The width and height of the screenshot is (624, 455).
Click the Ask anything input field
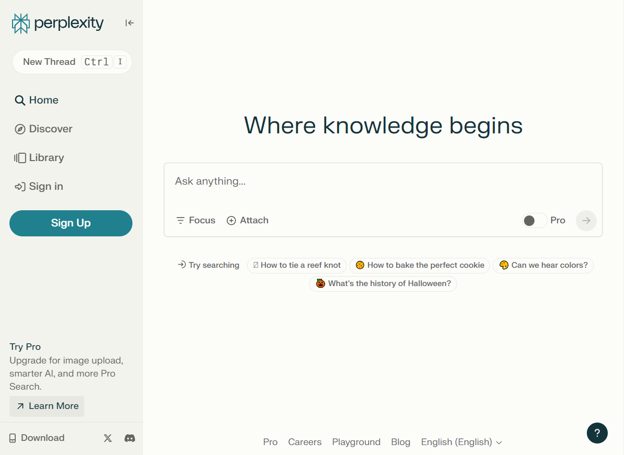382,182
